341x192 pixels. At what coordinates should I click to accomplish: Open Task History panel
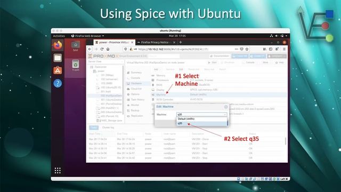click(137, 100)
